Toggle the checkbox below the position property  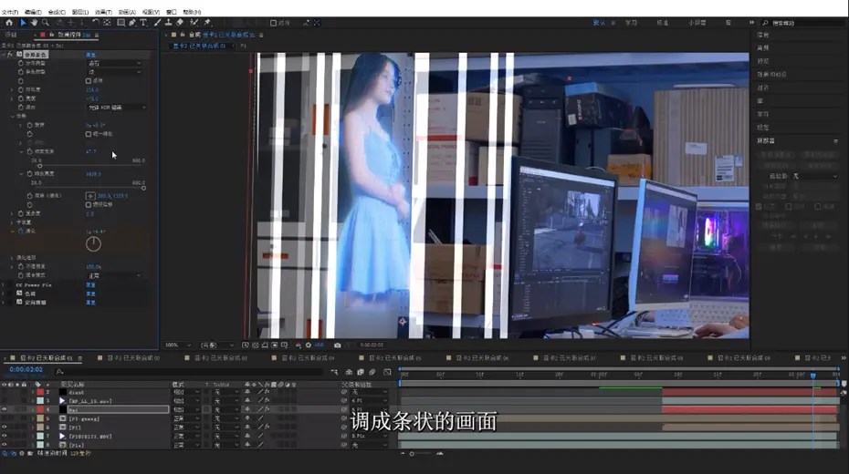click(89, 205)
